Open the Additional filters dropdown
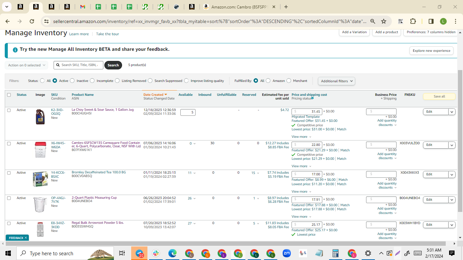 pos(337,81)
